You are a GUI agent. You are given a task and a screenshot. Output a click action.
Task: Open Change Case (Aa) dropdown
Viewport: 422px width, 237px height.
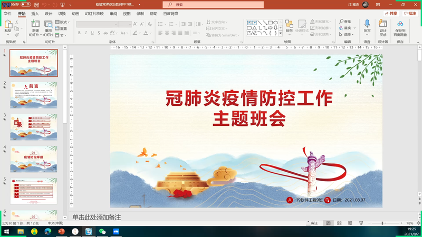point(124,33)
